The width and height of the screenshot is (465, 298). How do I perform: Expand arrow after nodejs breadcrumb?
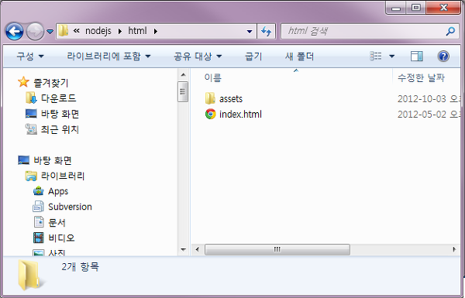tap(120, 31)
